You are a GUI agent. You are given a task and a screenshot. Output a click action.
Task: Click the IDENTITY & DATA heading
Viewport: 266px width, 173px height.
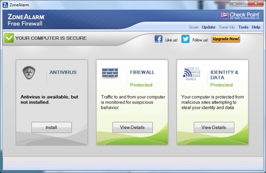click(224, 75)
